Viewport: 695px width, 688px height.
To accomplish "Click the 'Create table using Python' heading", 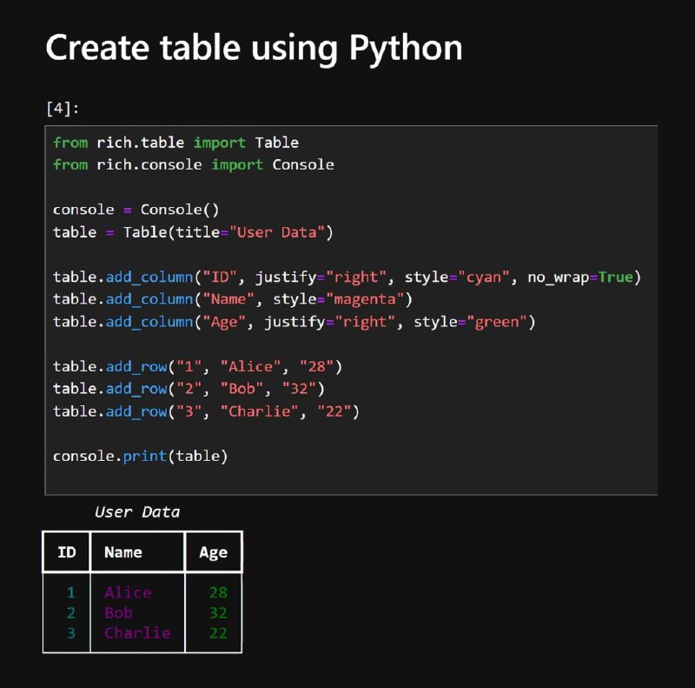I will click(x=254, y=48).
